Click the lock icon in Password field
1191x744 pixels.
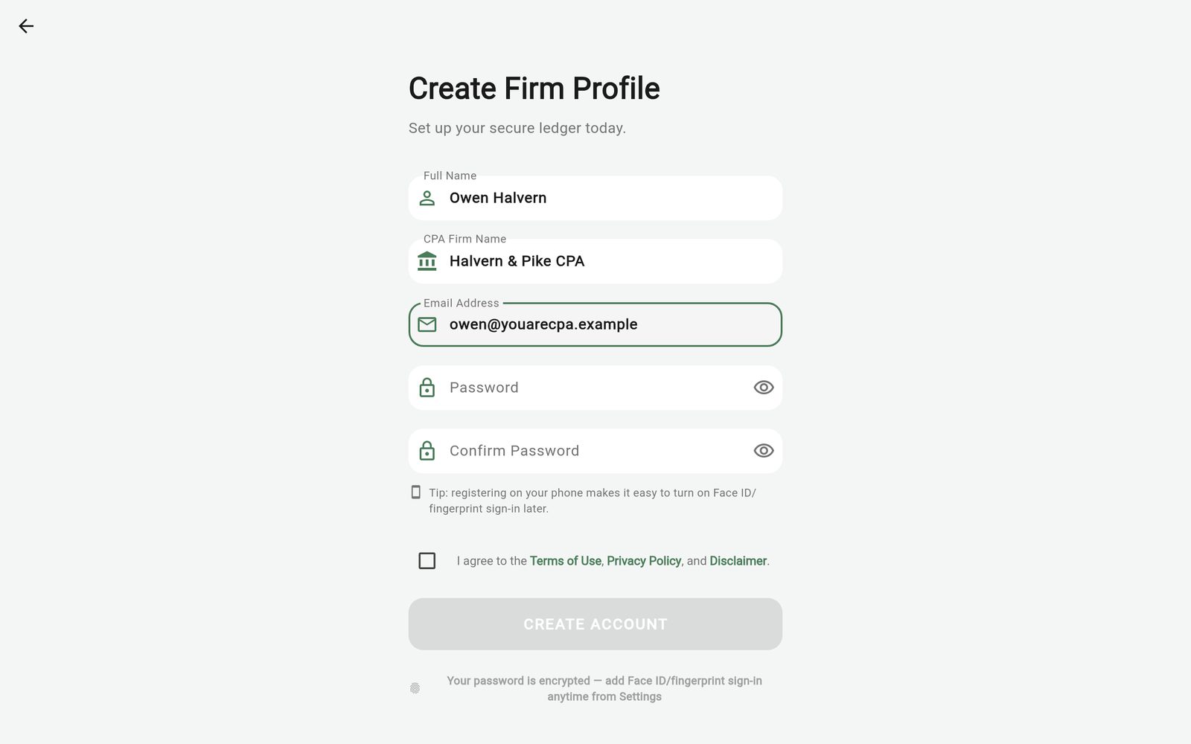pos(427,388)
